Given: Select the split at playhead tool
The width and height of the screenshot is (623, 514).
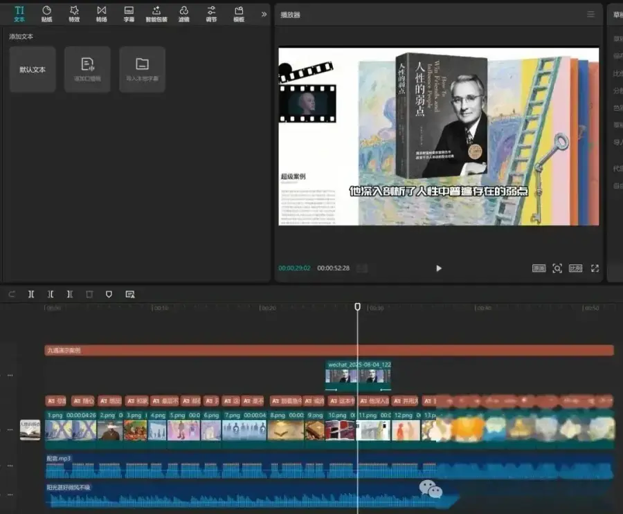Looking at the screenshot, I should (31, 294).
